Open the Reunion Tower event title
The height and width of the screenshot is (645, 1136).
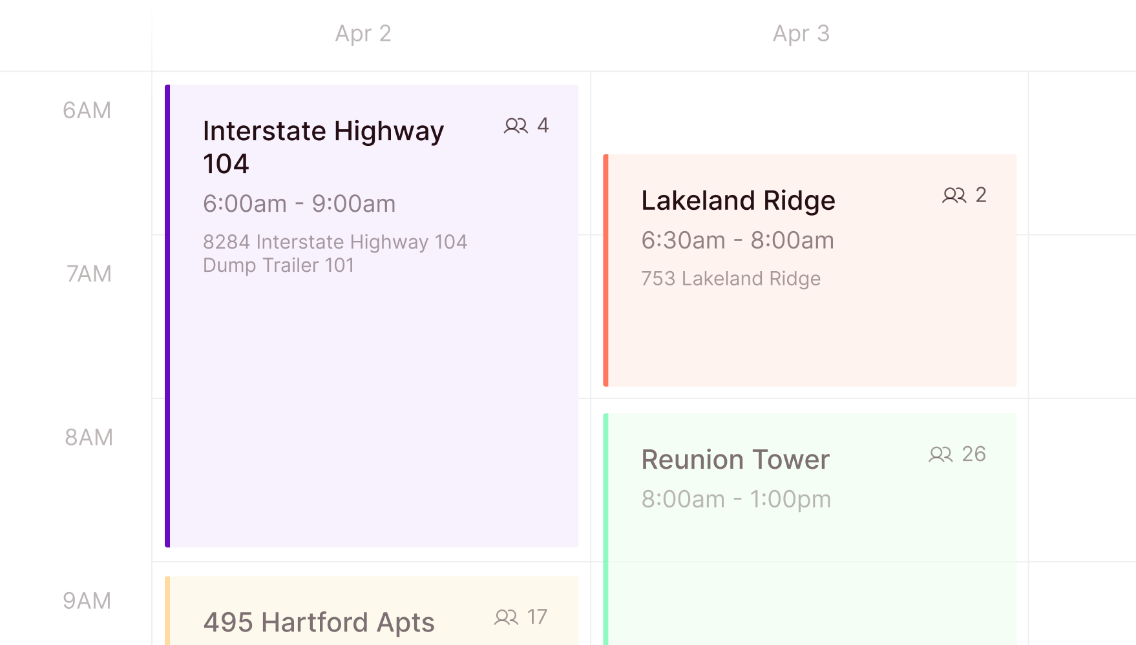click(735, 460)
